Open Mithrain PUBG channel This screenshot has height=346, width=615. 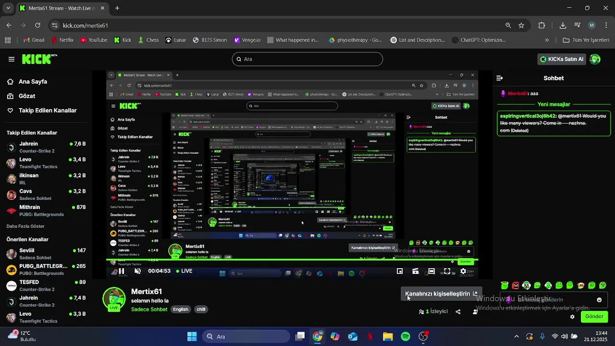(46, 210)
